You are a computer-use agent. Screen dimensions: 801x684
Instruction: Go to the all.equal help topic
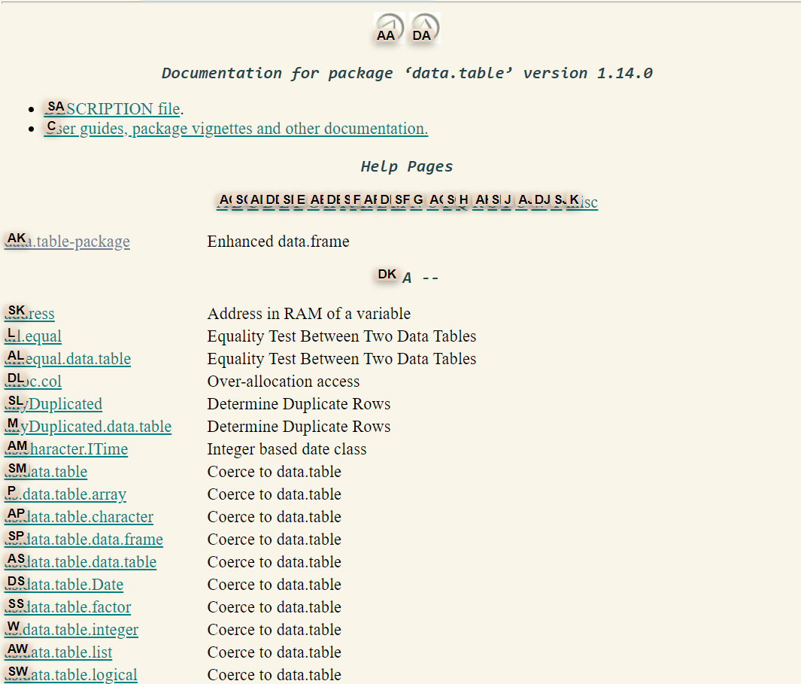click(x=41, y=336)
